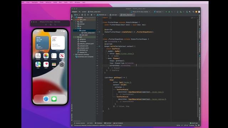Open the Health app on simulator
Viewport: 228px width, 128px height.
[46, 64]
